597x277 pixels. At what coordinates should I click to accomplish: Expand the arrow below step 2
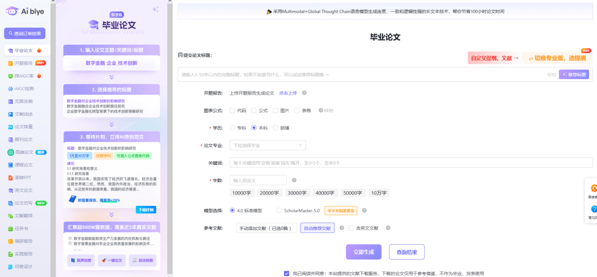pos(112,124)
